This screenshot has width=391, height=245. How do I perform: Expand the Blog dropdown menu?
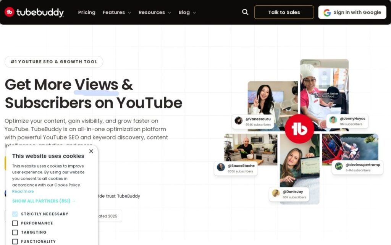point(187,13)
